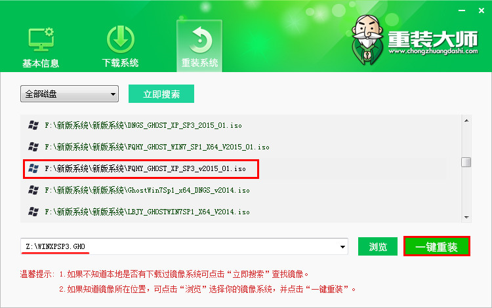Image resolution: width=492 pixels, height=308 pixels.
Task: Click the 浏览 browse button
Action: point(378,246)
